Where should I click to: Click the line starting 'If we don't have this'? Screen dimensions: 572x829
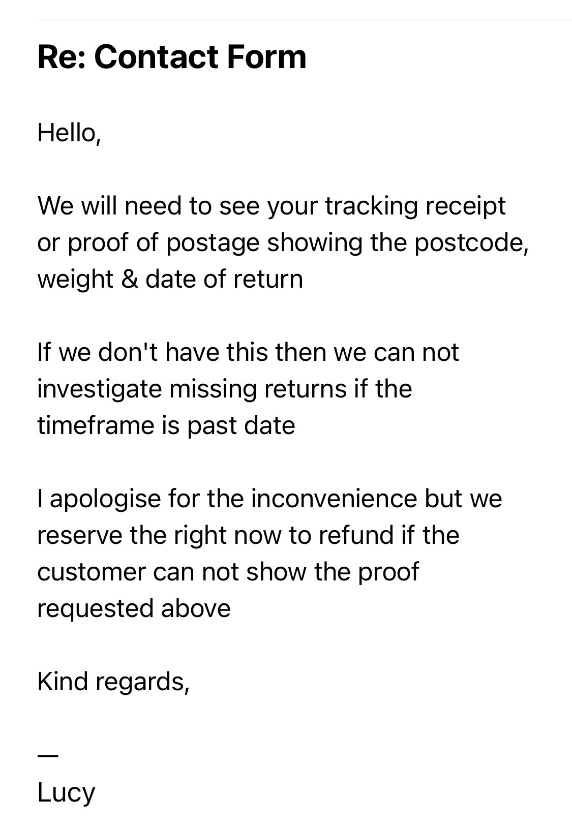click(x=248, y=352)
